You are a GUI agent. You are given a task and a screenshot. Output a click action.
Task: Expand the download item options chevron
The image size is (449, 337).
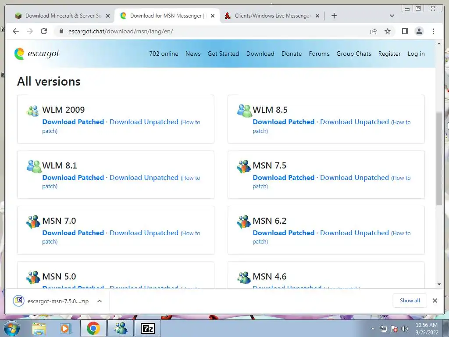click(x=100, y=301)
